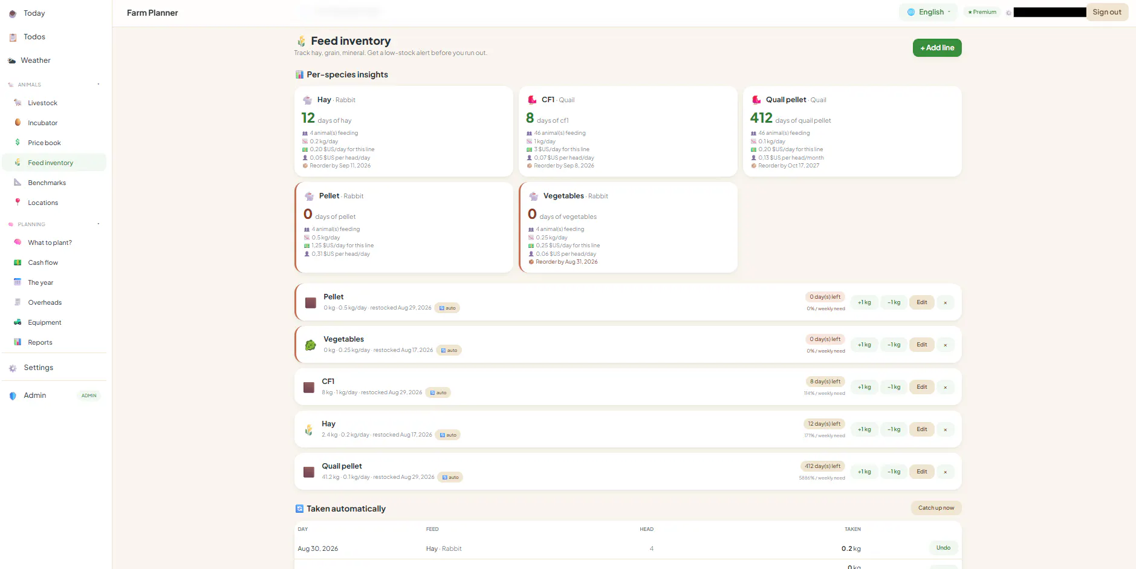Click the Premium badge
The image size is (1136, 569).
(x=982, y=12)
